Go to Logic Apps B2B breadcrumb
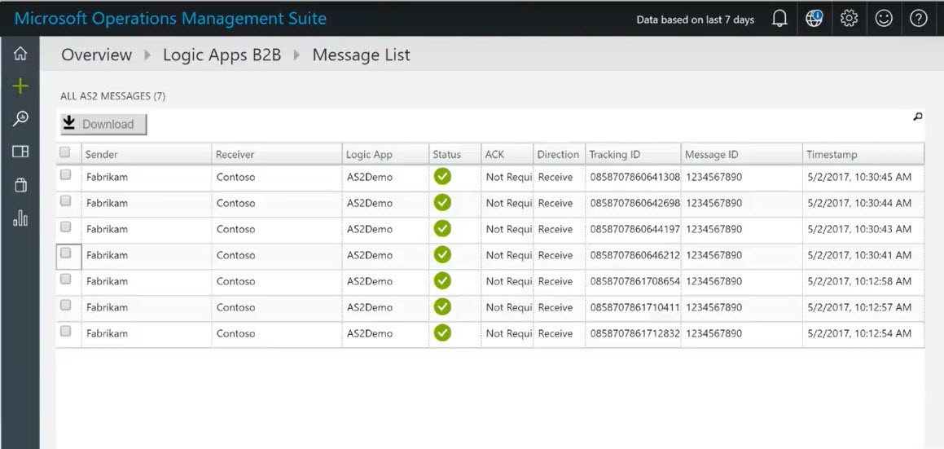The image size is (944, 449). pyautogui.click(x=222, y=55)
